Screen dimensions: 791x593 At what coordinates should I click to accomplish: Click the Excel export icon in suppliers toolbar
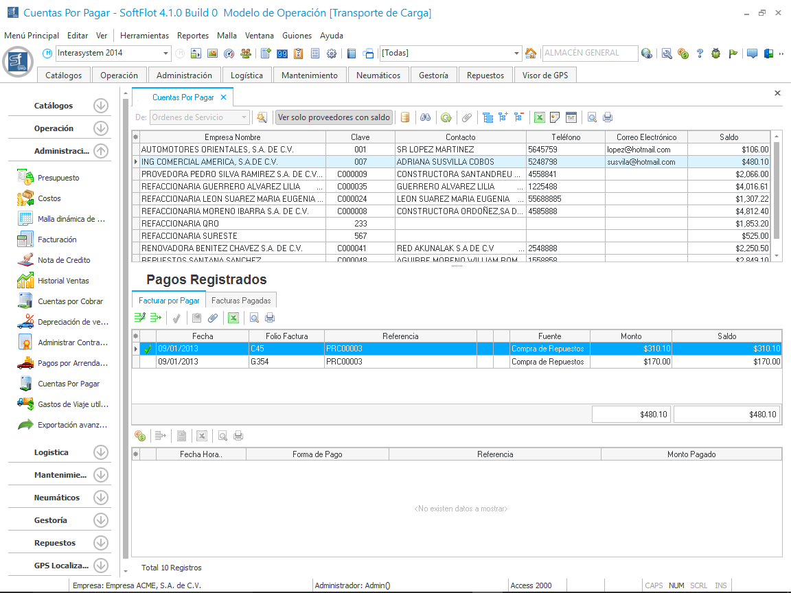tap(540, 117)
